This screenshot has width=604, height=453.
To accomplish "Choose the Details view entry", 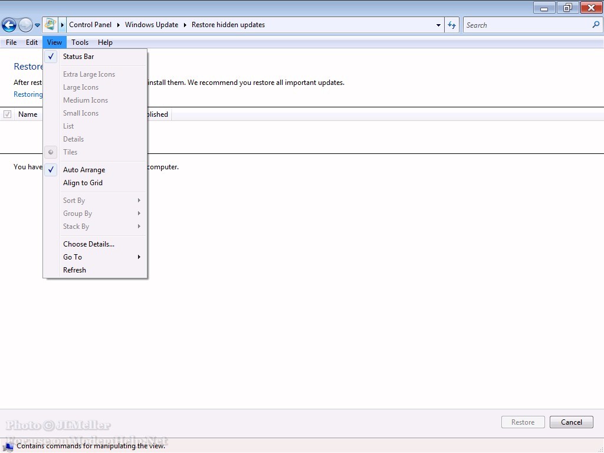I will click(x=95, y=139).
